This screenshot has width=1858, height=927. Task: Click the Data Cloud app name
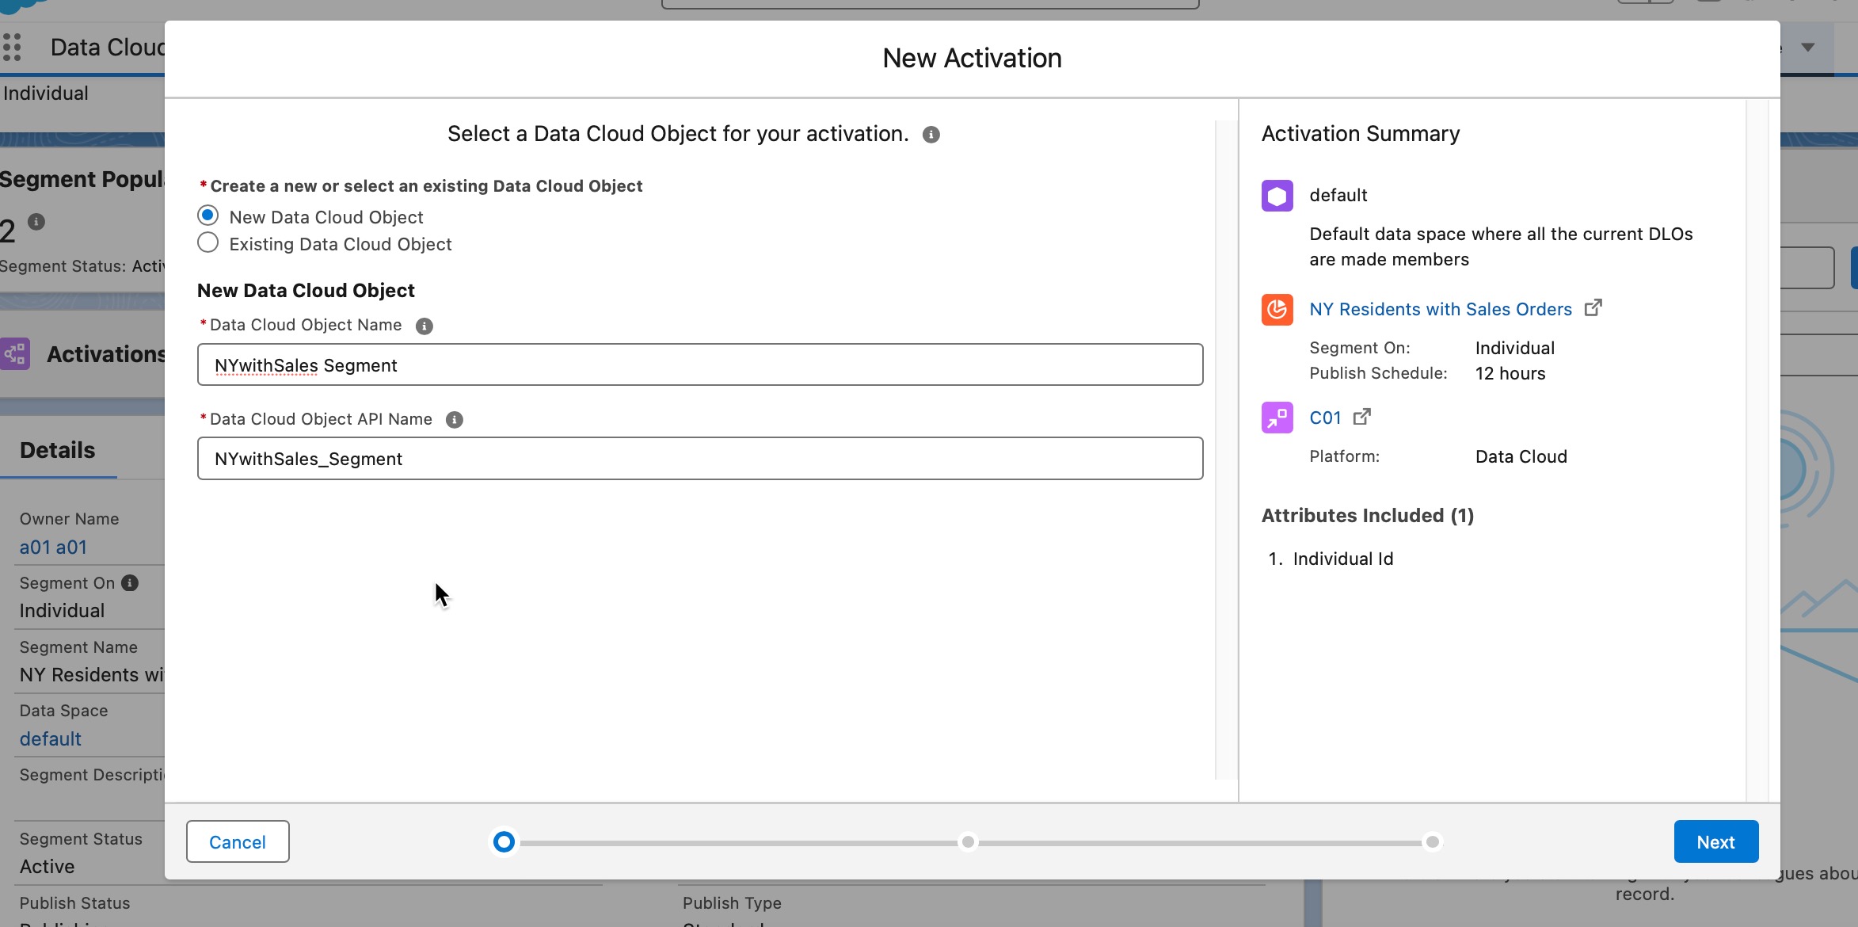[108, 48]
